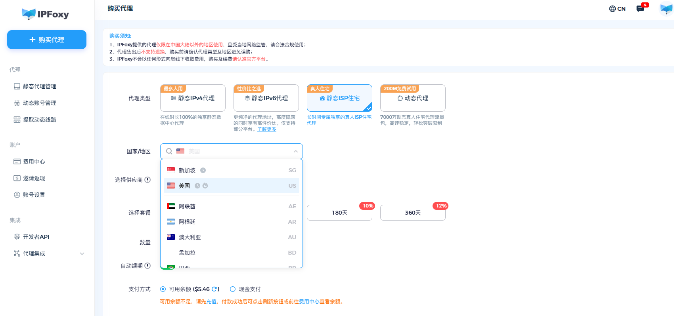Click the IPFoxy logo in the sidebar
Image resolution: width=674 pixels, height=316 pixels.
pos(45,14)
